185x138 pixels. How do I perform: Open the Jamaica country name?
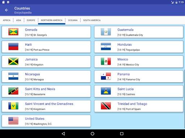tap(31, 59)
